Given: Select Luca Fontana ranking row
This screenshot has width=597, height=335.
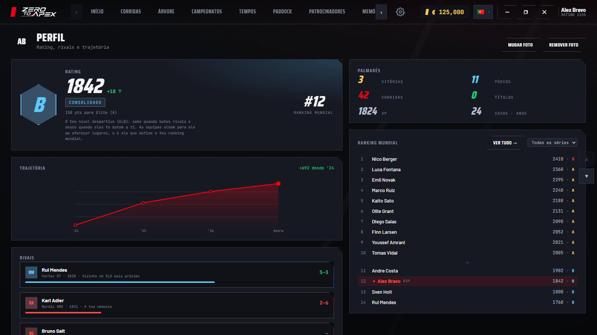Looking at the screenshot, I should coord(467,169).
